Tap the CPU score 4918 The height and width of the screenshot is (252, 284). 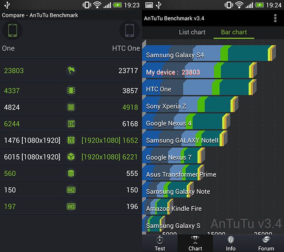coord(130,107)
